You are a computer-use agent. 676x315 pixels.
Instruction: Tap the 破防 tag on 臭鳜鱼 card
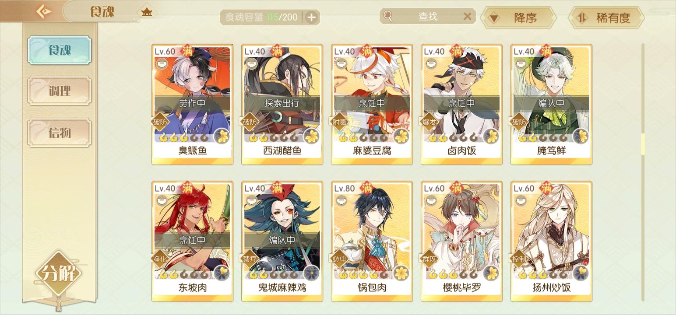coord(160,122)
